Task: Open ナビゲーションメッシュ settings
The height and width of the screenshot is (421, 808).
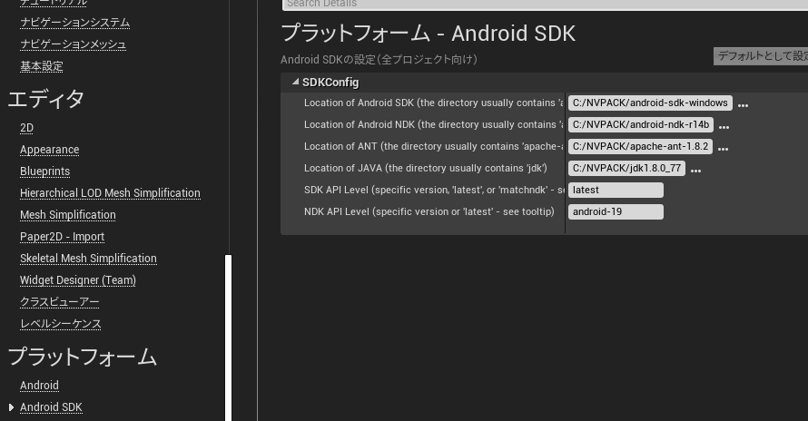Action: tap(74, 44)
